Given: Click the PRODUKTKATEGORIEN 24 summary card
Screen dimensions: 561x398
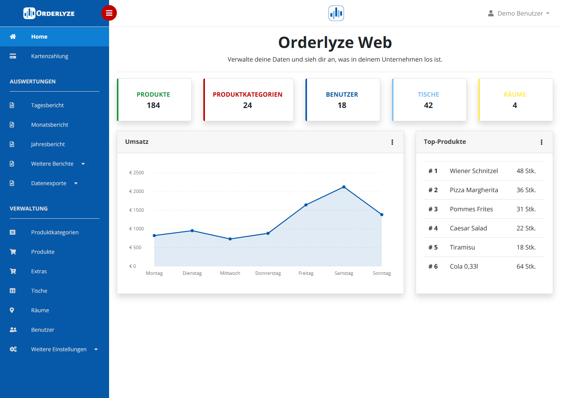Looking at the screenshot, I should coord(249,100).
